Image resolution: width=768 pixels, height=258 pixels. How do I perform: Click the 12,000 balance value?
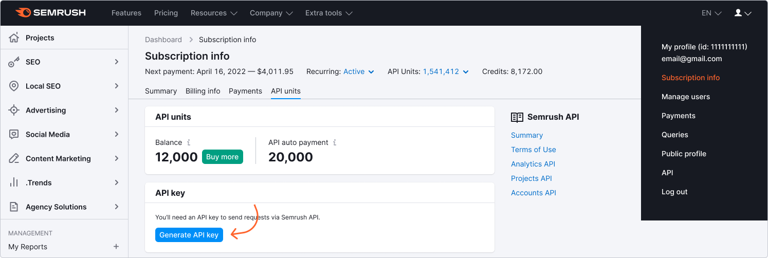coord(176,157)
